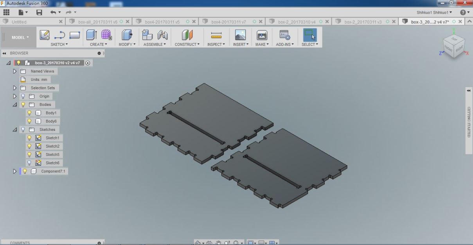This screenshot has height=245, width=473.
Task: Toggle visibility of Sketch6
Action: [29, 162]
